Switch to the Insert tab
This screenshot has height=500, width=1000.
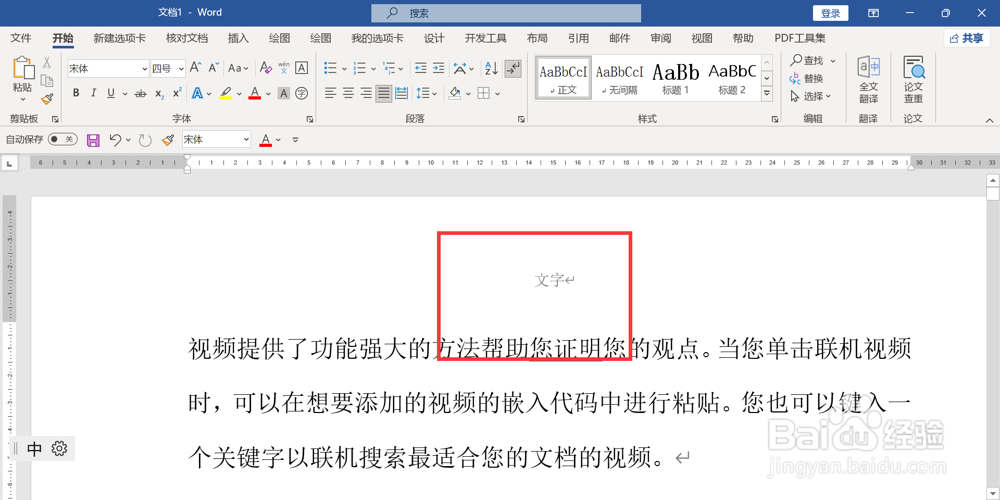click(x=238, y=38)
